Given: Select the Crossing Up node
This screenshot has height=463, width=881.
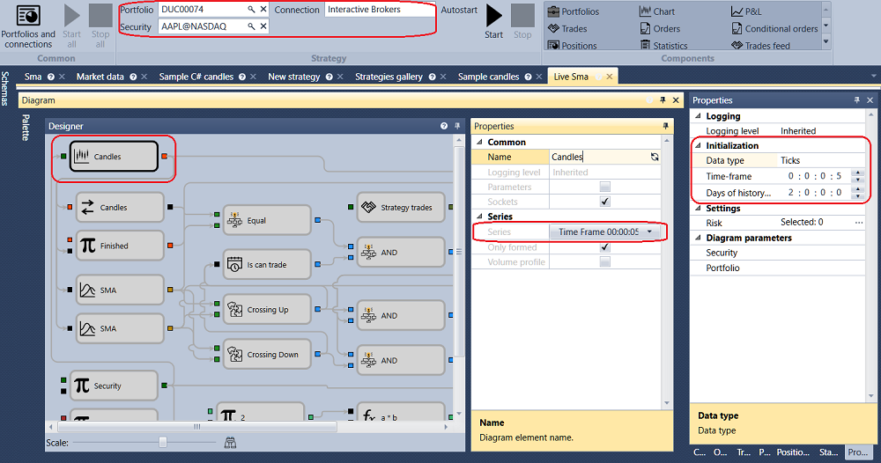Looking at the screenshot, I should [x=267, y=309].
